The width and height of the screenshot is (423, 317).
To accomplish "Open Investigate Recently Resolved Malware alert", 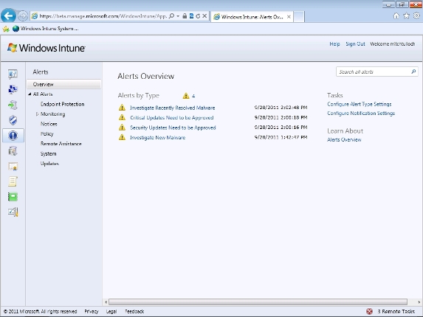I will click(x=173, y=108).
